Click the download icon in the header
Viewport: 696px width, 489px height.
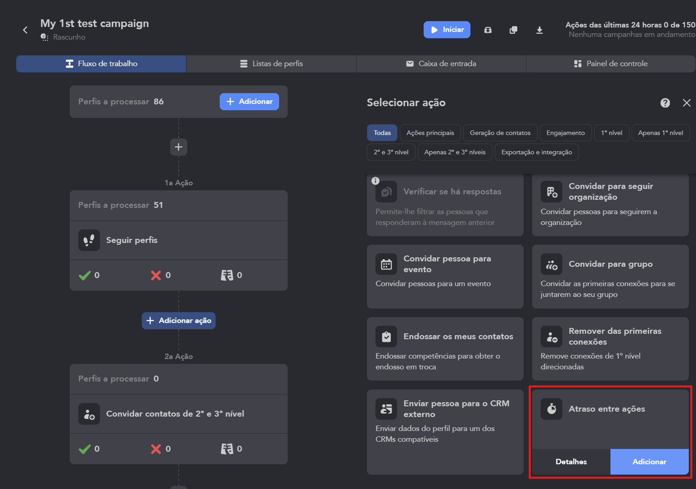539,30
